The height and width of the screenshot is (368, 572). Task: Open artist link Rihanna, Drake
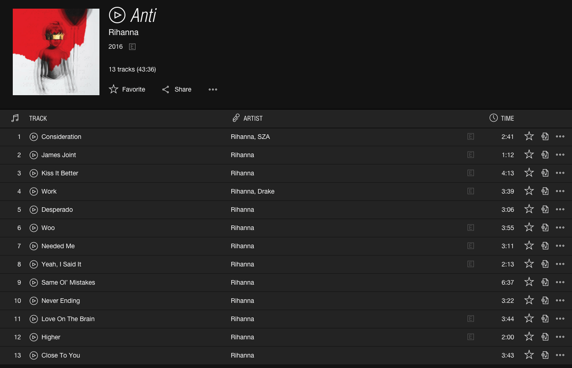[x=253, y=191]
